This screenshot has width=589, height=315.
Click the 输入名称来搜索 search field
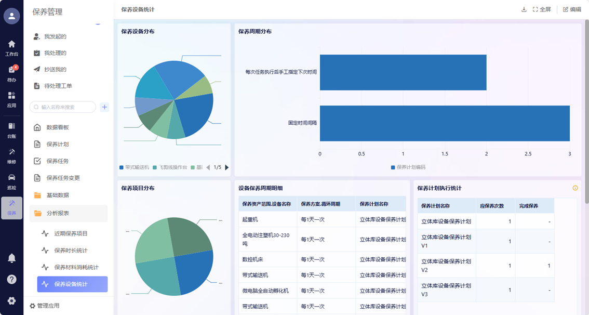(x=63, y=107)
